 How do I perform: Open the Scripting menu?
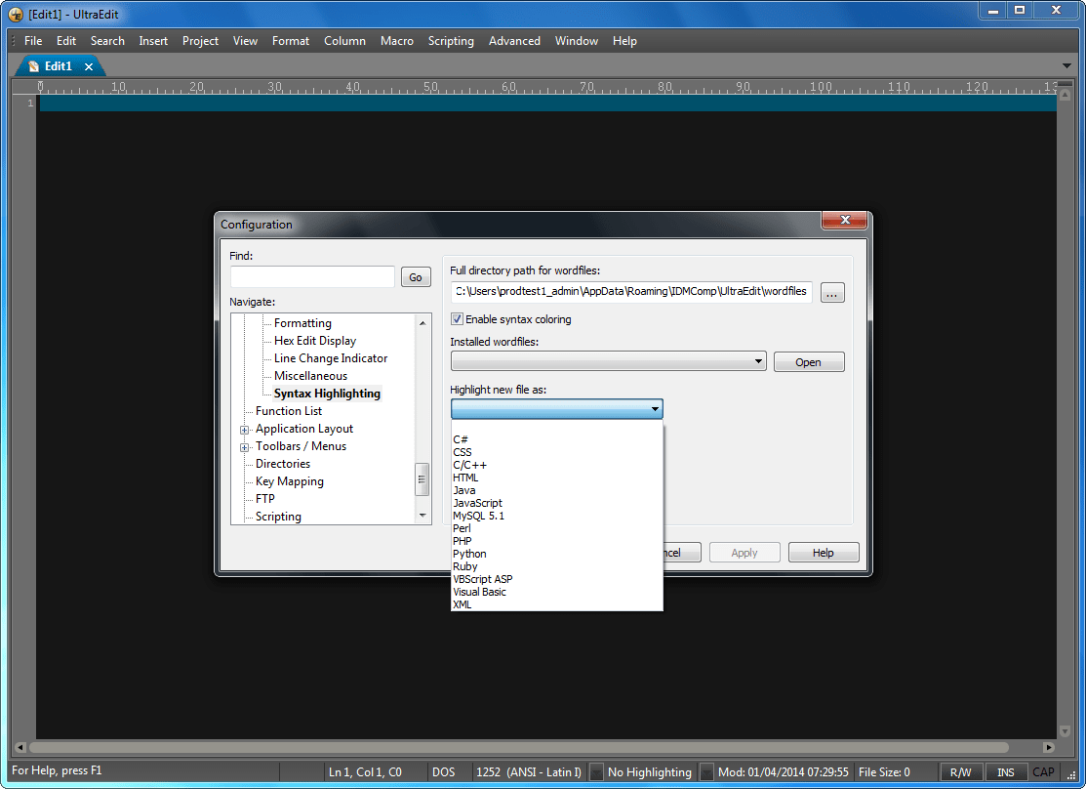[x=451, y=41]
